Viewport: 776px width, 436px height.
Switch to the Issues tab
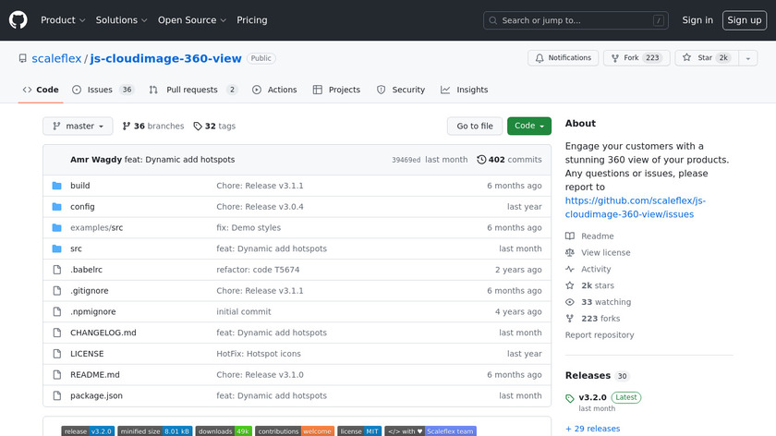tap(103, 90)
